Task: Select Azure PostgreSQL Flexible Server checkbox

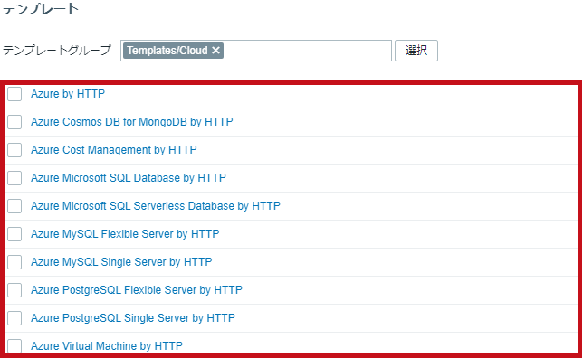Action: click(14, 290)
